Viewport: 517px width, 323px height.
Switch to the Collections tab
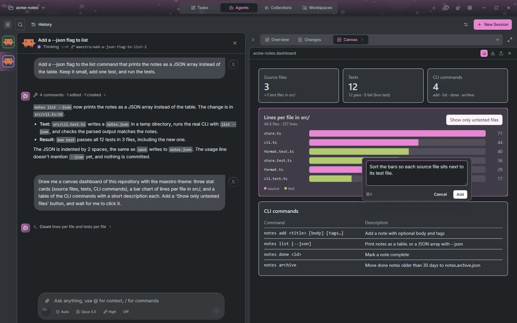(x=278, y=8)
